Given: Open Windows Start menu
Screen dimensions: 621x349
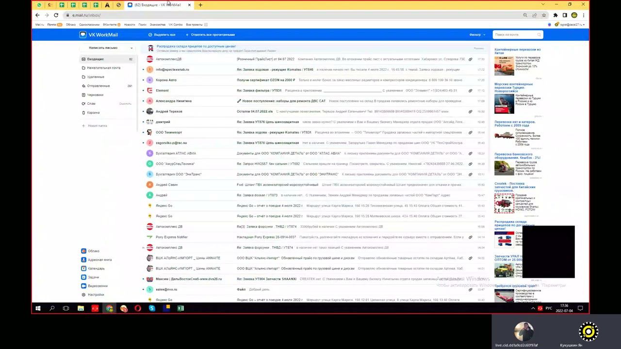Looking at the screenshot, I should click(x=38, y=308).
